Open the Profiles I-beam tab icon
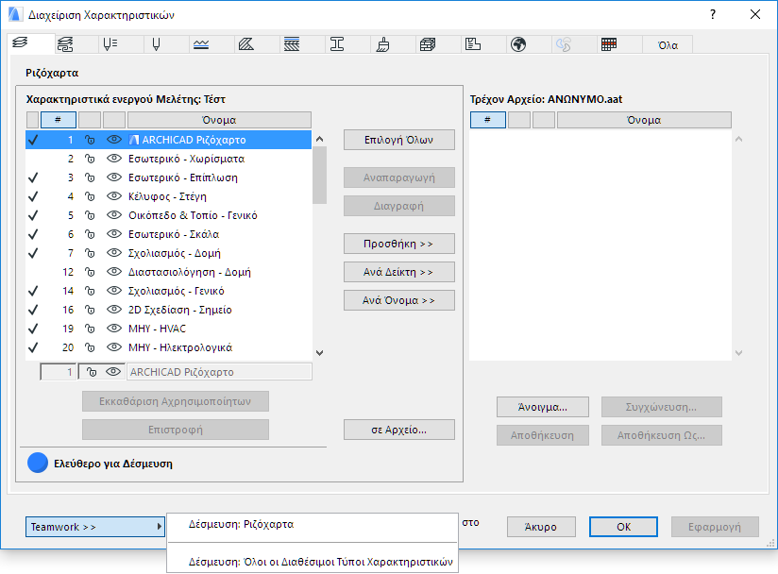778x574 pixels. point(337,44)
